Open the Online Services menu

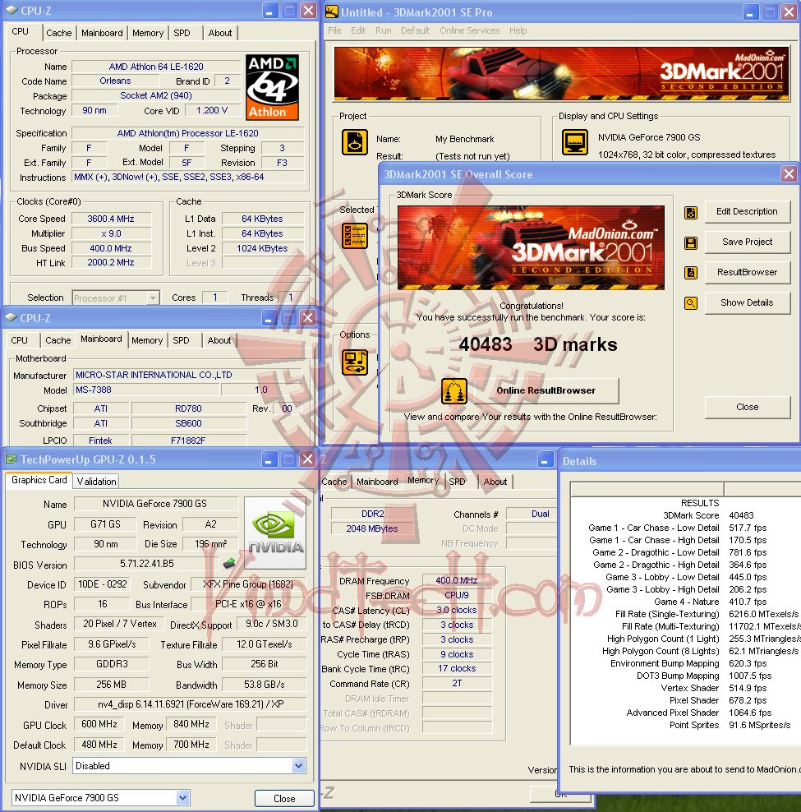470,30
